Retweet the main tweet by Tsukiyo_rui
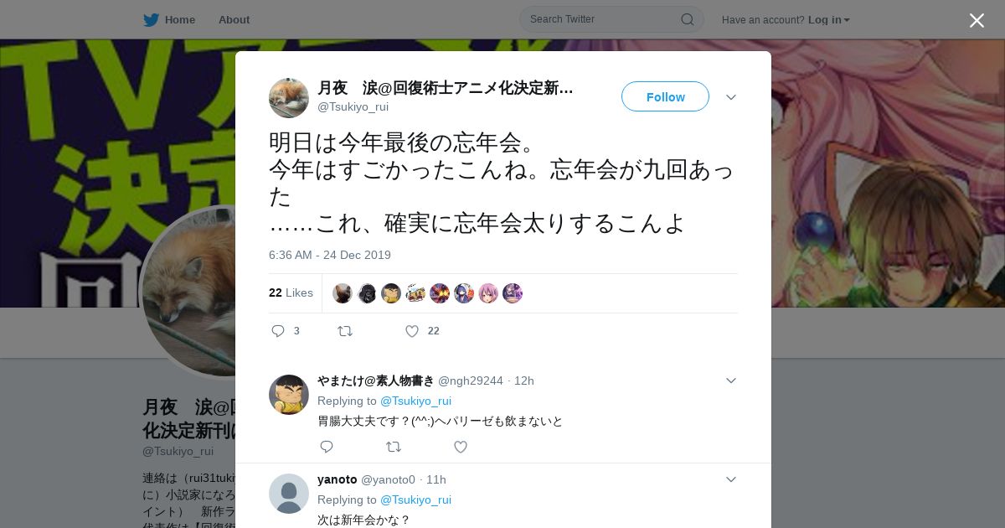The height and width of the screenshot is (528, 1005). (x=345, y=331)
